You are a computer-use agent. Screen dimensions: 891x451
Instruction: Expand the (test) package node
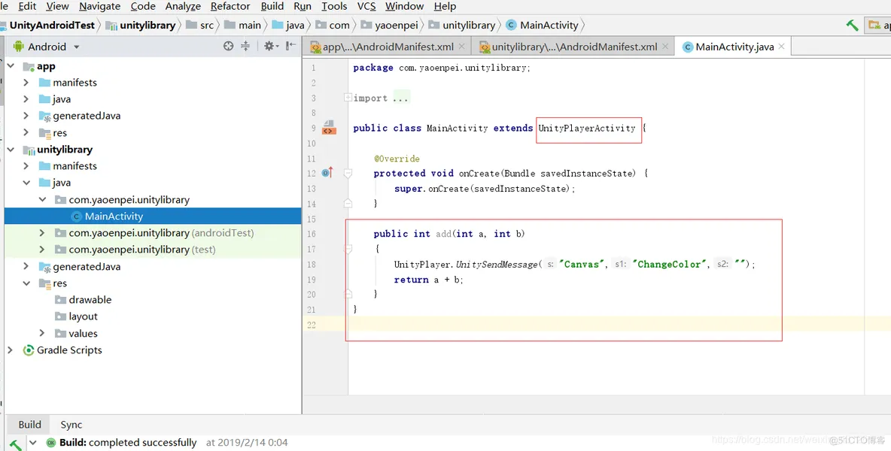42,249
